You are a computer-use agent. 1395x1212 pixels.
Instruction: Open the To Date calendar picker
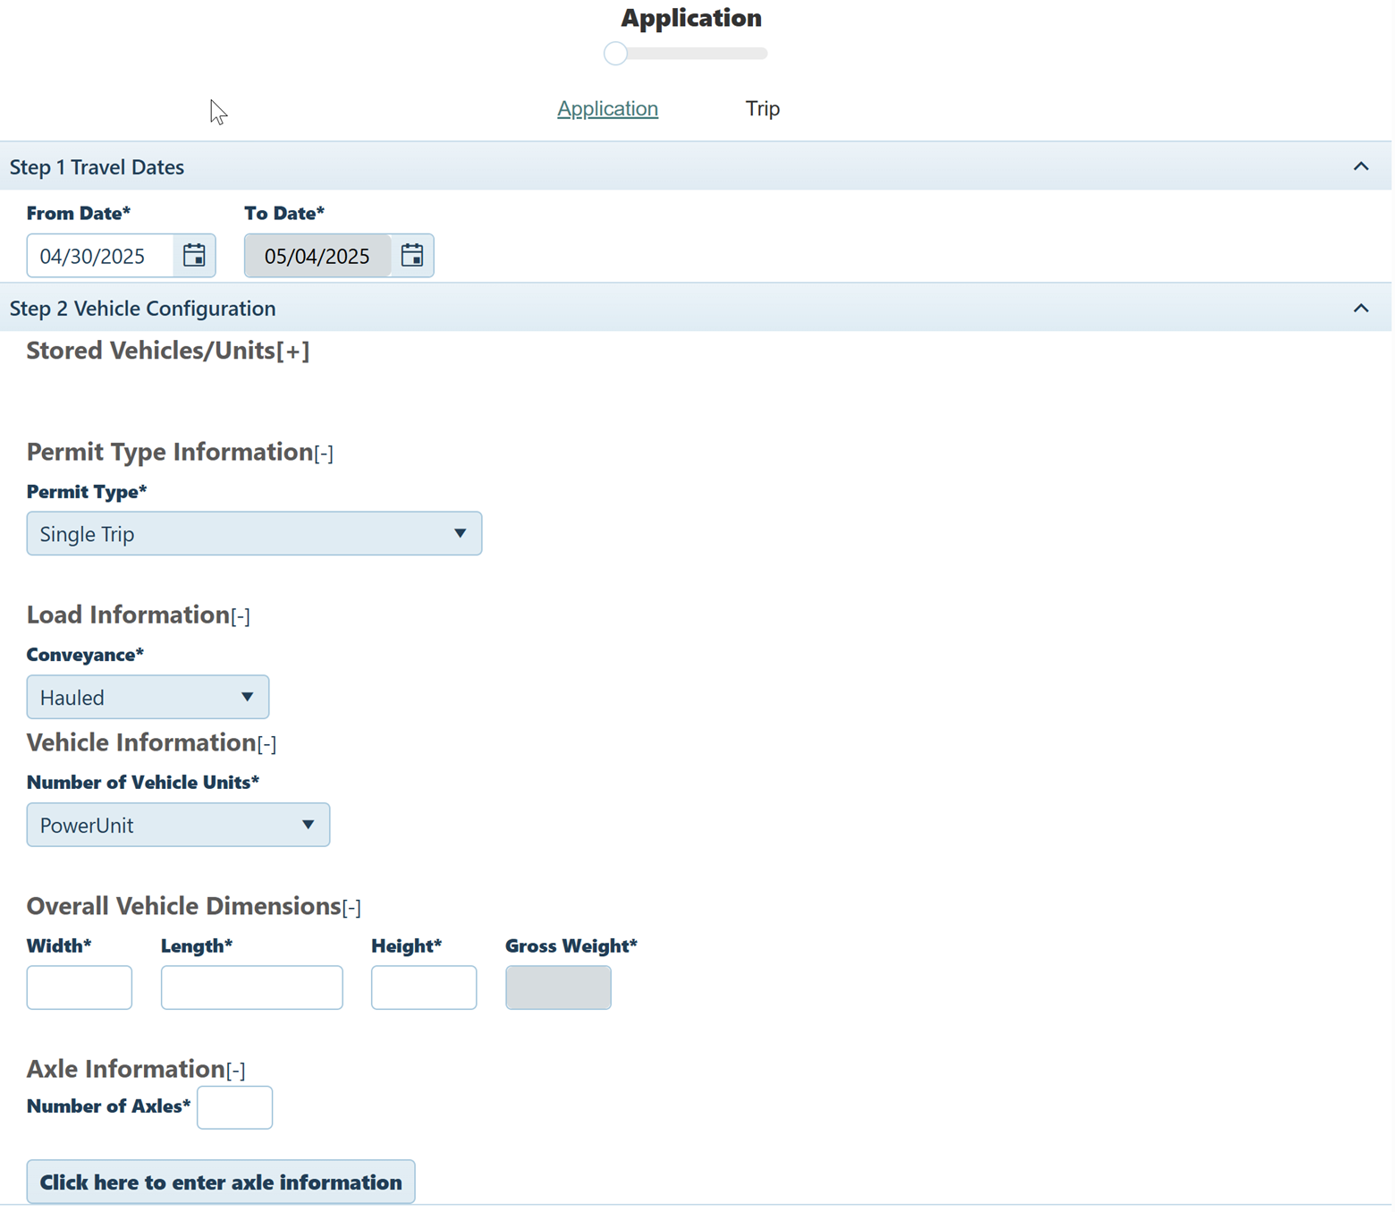point(412,256)
